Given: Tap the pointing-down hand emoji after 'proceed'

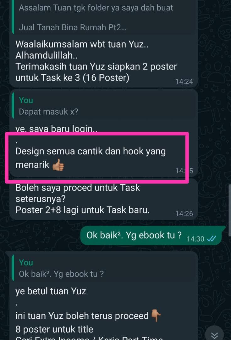Looking at the screenshot, I should [x=156, y=315].
